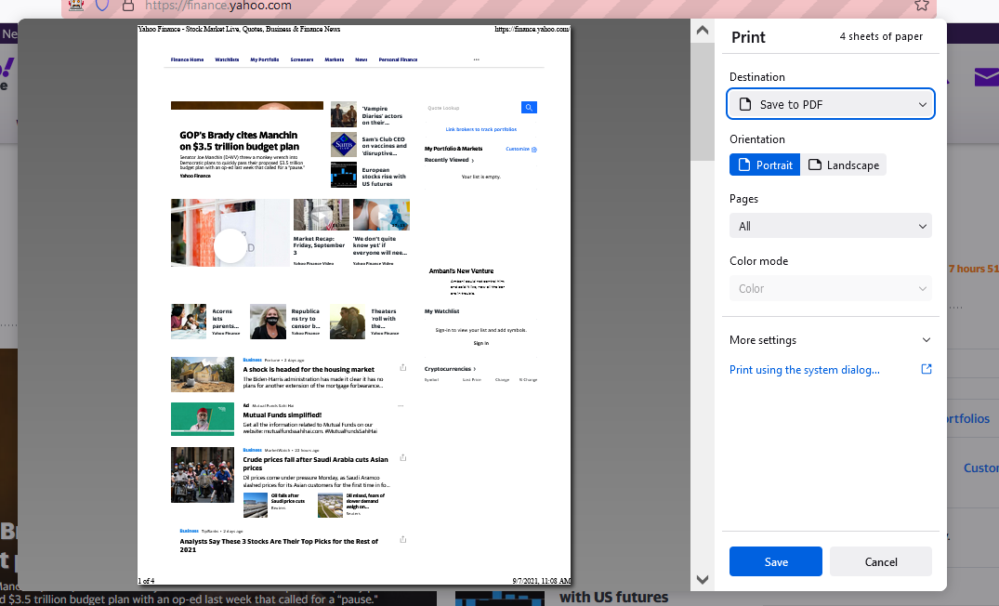This screenshot has height=606, width=999.
Task: Open the Destination dropdown set to Save to PDF
Action: (x=830, y=104)
